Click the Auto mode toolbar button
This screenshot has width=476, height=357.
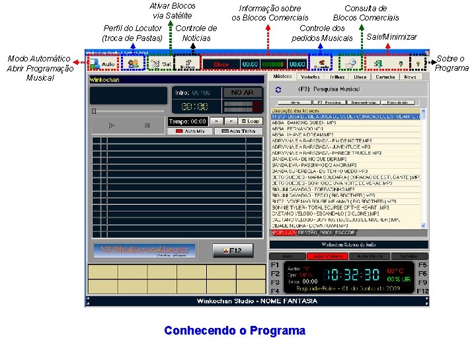click(x=102, y=63)
